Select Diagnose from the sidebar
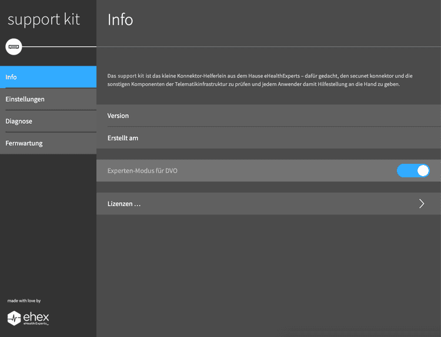 (48, 121)
